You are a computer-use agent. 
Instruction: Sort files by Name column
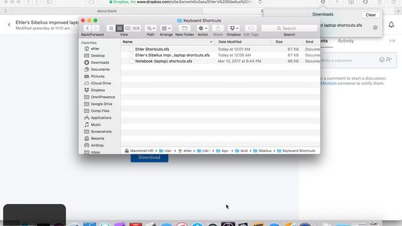pos(168,42)
